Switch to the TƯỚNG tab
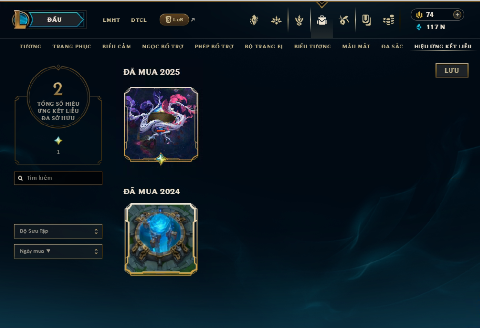This screenshot has height=328, width=480. point(30,47)
